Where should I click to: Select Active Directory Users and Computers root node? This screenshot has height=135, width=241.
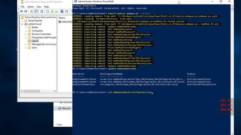point(40,17)
